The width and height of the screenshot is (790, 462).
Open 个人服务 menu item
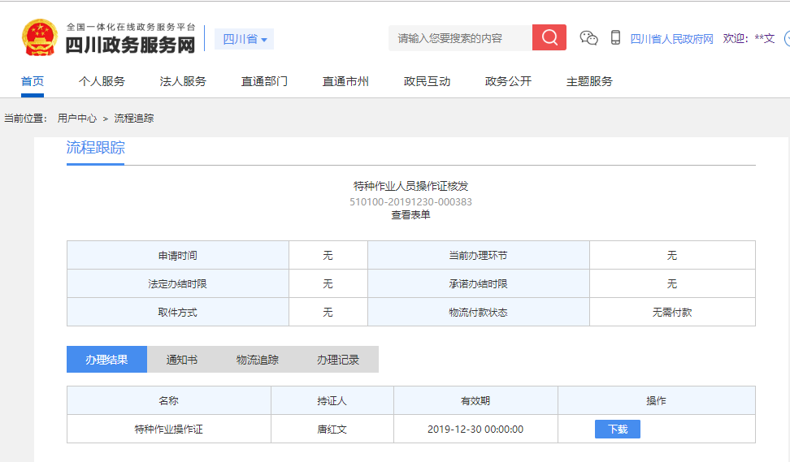point(102,81)
